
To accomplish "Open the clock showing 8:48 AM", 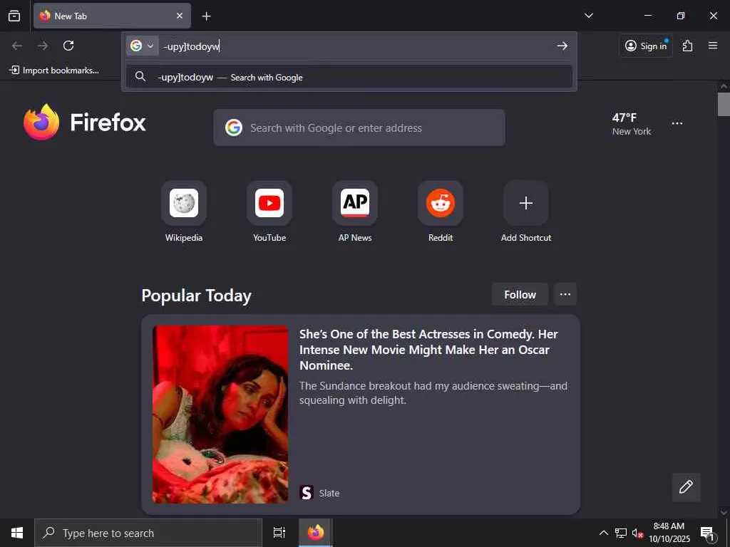I will tap(669, 533).
